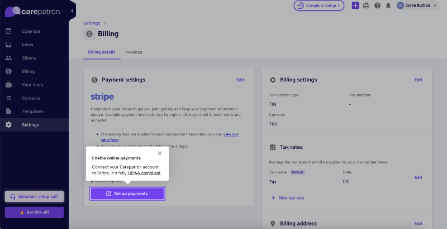Click the Billing dollar icon in sidebar
Image resolution: width=447 pixels, height=229 pixels.
(8, 71)
